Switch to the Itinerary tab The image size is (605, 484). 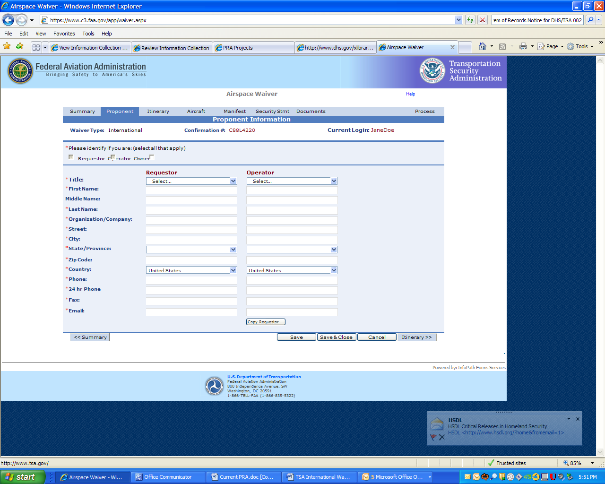[158, 112]
